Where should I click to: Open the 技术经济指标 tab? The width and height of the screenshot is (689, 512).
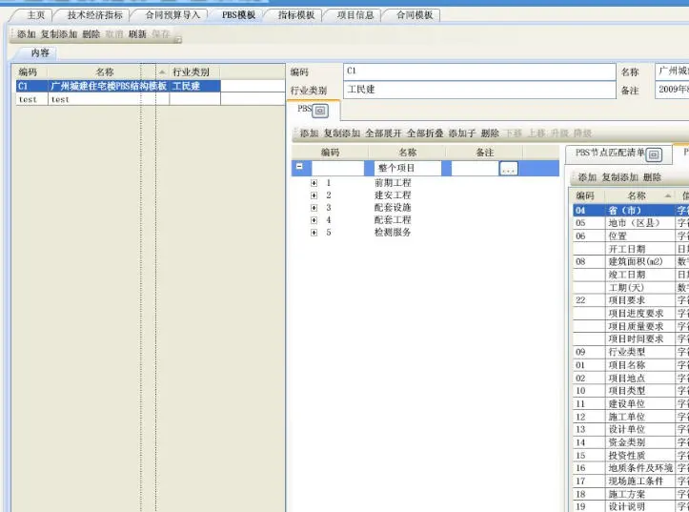[x=94, y=15]
